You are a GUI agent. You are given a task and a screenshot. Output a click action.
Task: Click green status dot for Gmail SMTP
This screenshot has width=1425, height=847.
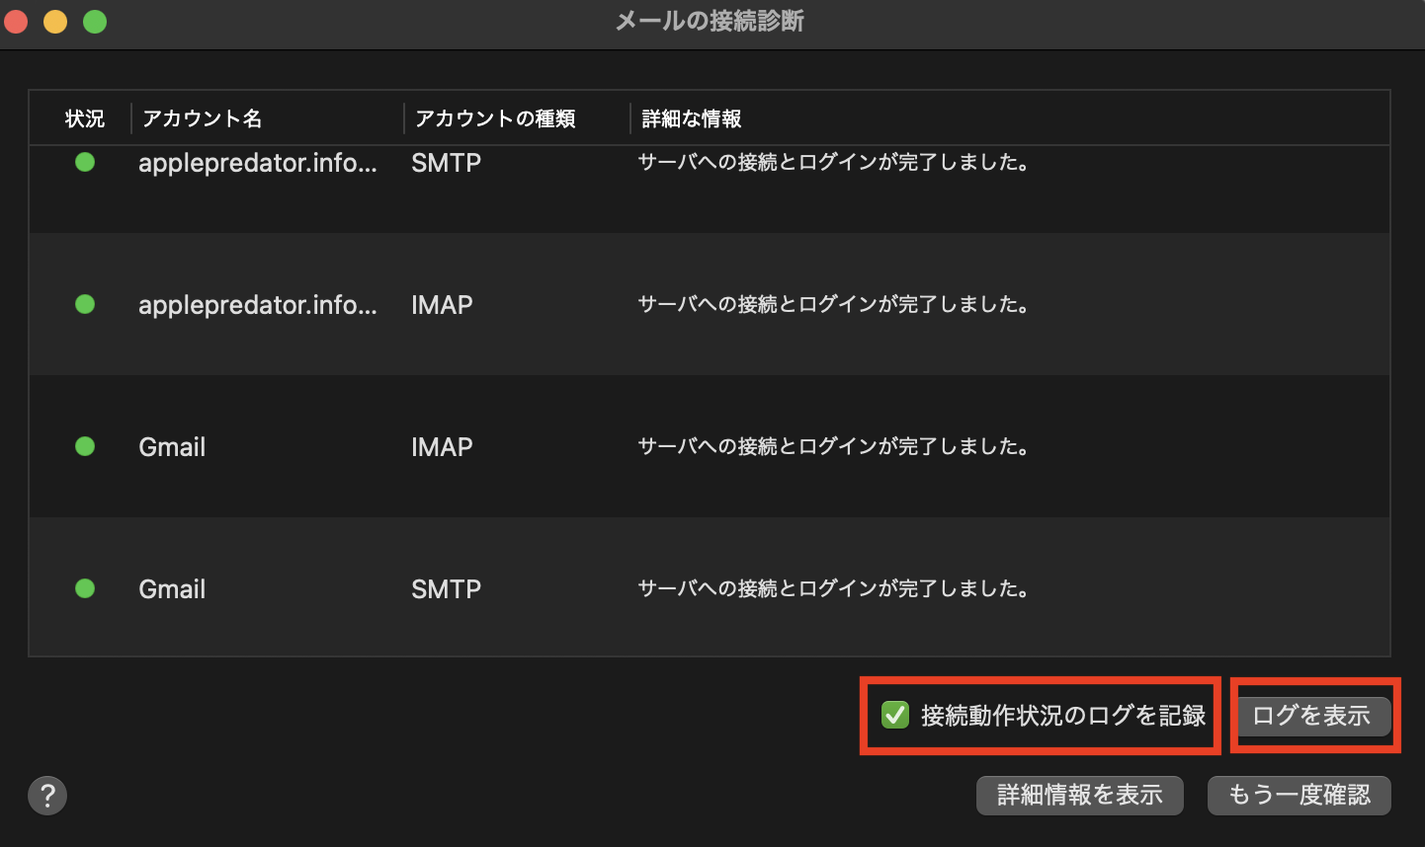pyautogui.click(x=85, y=588)
